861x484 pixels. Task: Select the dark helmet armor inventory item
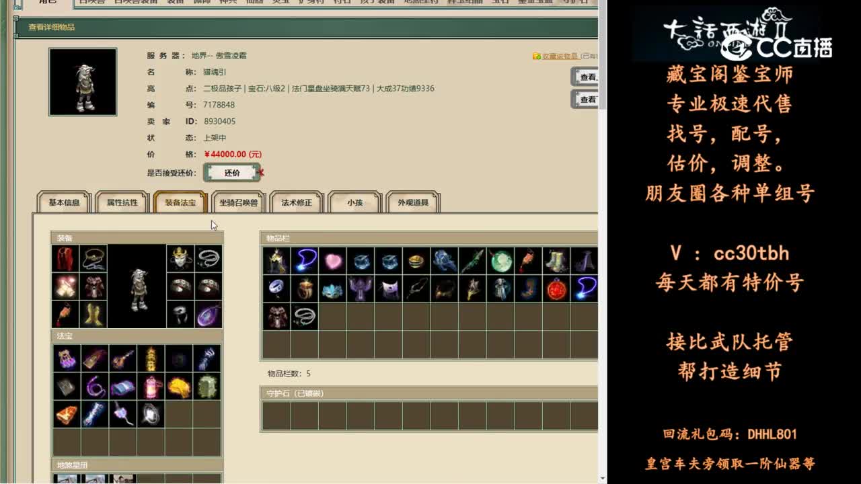tap(276, 261)
